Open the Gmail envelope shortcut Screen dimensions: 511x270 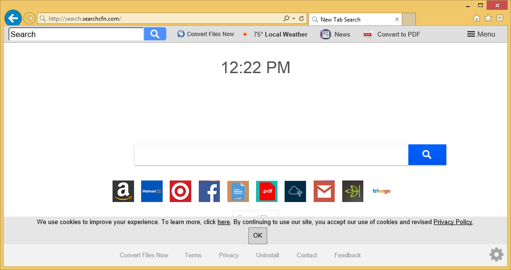pyautogui.click(x=324, y=191)
